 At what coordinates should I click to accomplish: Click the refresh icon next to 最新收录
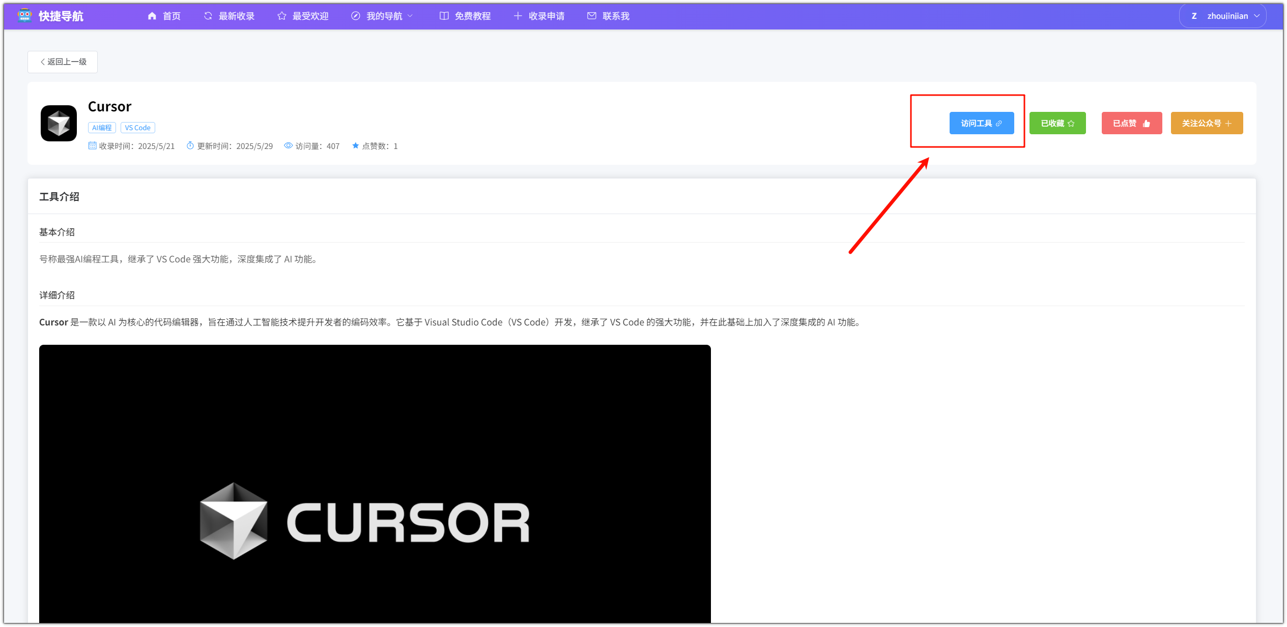pyautogui.click(x=208, y=15)
